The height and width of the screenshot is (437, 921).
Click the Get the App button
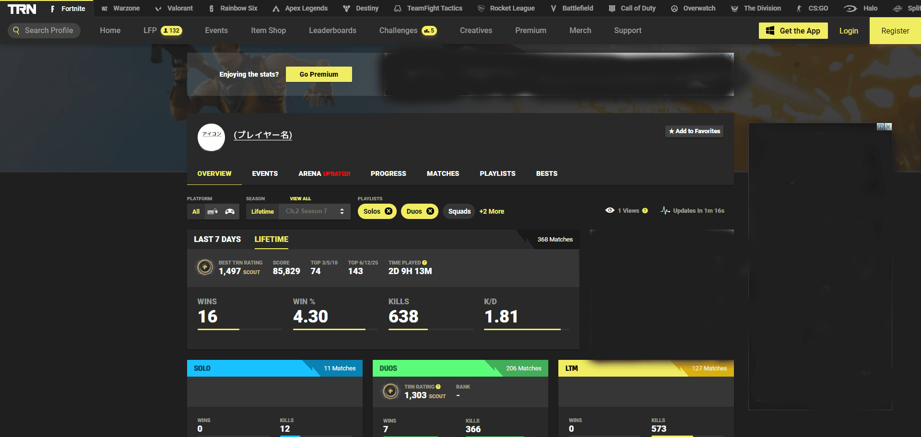tap(793, 31)
